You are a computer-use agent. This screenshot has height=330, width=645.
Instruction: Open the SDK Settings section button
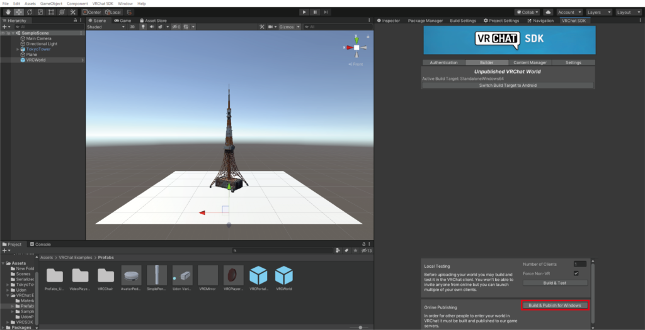tap(573, 62)
